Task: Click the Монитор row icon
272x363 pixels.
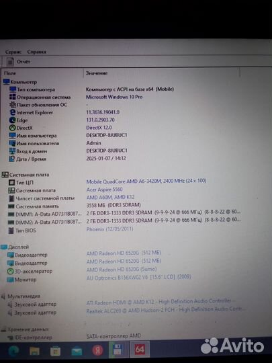Action: tap(10, 280)
